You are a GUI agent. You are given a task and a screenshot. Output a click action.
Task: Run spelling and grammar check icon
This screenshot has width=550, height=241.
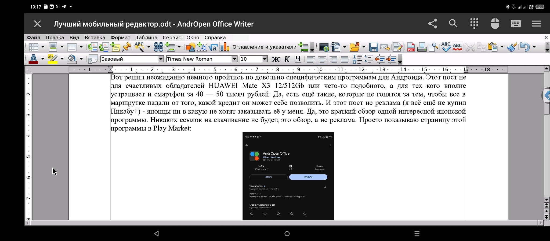coord(446,47)
